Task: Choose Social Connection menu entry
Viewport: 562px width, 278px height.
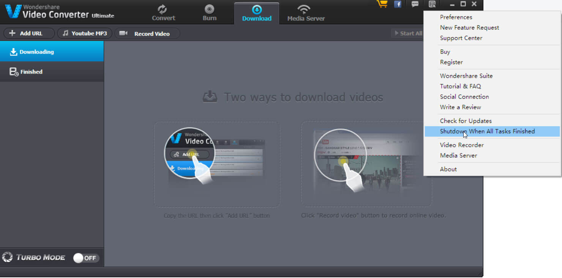Action: tap(492, 97)
